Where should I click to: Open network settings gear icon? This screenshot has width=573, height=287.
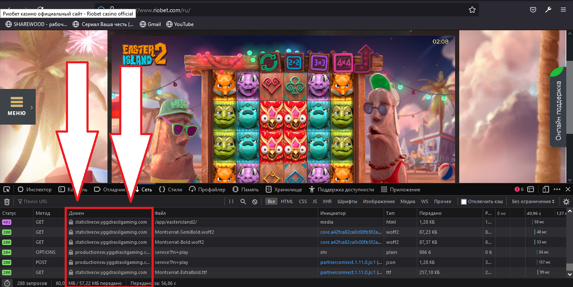point(566,201)
